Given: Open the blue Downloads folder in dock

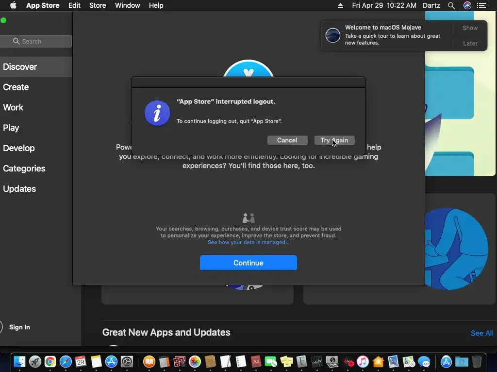Looking at the screenshot, I should click(462, 361).
